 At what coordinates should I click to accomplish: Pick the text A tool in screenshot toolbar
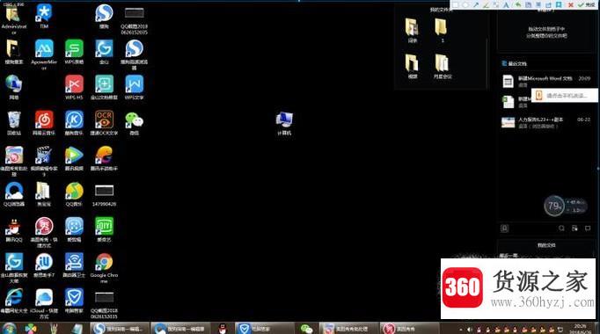point(506,5)
